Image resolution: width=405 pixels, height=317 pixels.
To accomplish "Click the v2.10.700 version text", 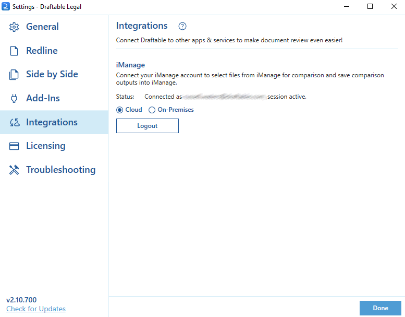I will point(21,300).
